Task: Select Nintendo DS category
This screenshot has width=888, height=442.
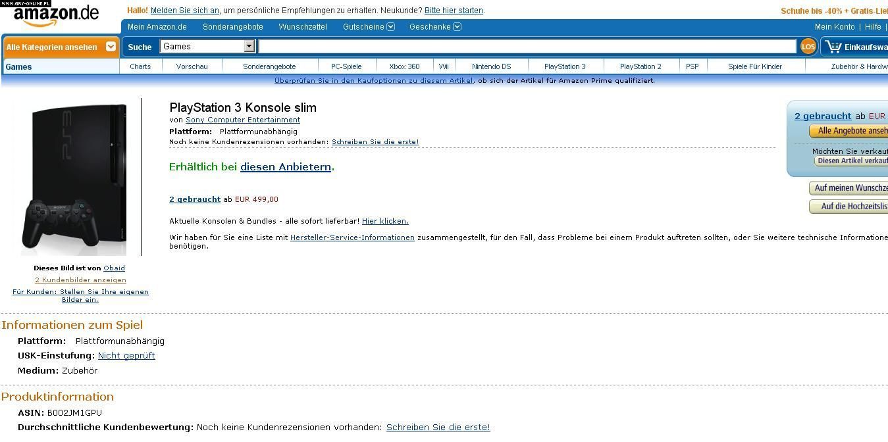Action: 491,66
